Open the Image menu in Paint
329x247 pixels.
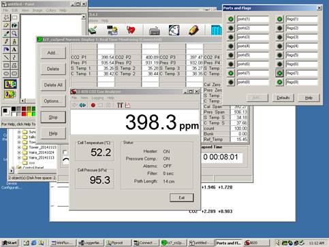pyautogui.click(x=37, y=10)
